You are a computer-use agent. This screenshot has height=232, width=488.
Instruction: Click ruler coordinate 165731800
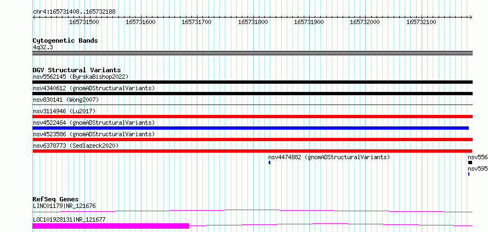click(x=253, y=22)
